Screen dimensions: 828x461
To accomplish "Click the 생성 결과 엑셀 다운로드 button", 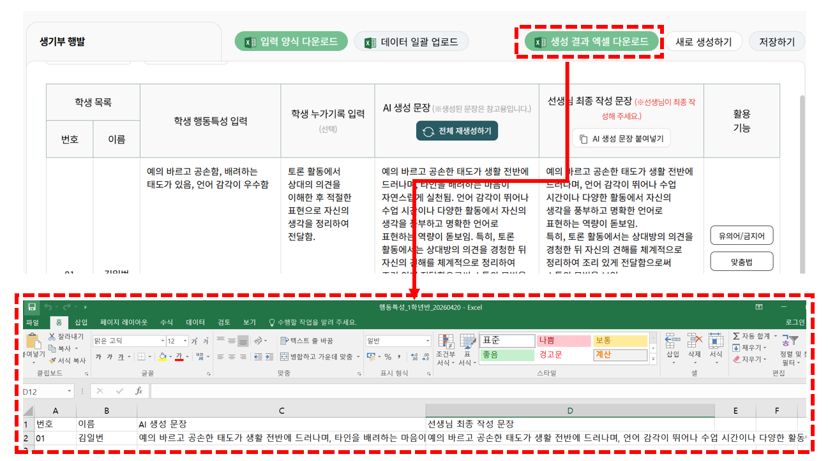I will click(x=591, y=42).
